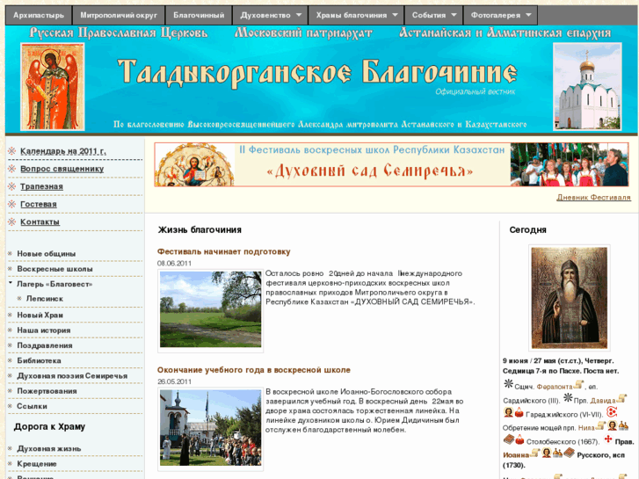Click book icon before Русского
The height and width of the screenshot is (479, 639).
point(569,453)
